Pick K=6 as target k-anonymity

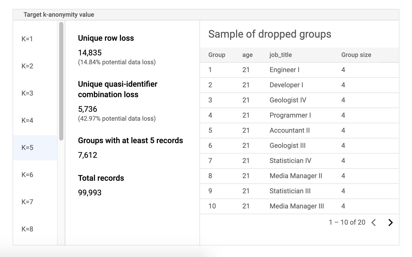(x=27, y=175)
